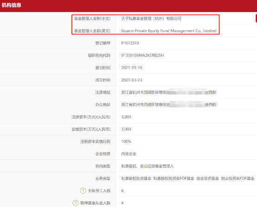Viewport: 257px width, 207px height.
Task: Click the help icon beside 取得基金从业人数
Action: click(x=76, y=203)
